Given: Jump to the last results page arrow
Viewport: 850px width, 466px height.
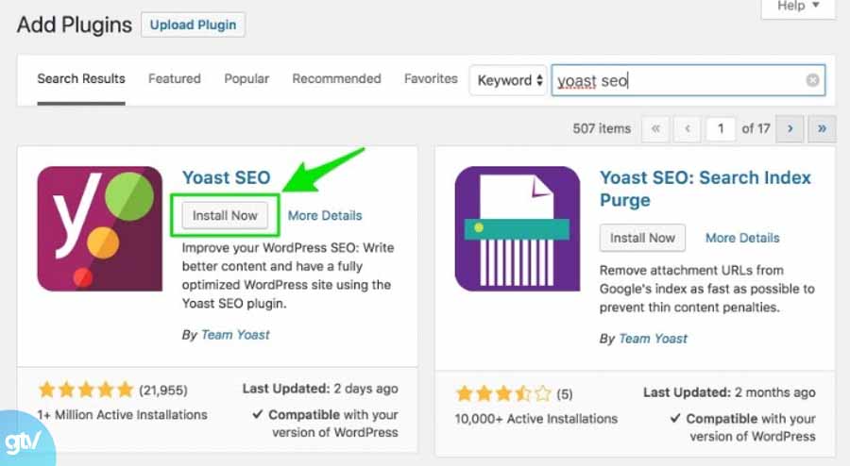Looking at the screenshot, I should coord(822,128).
